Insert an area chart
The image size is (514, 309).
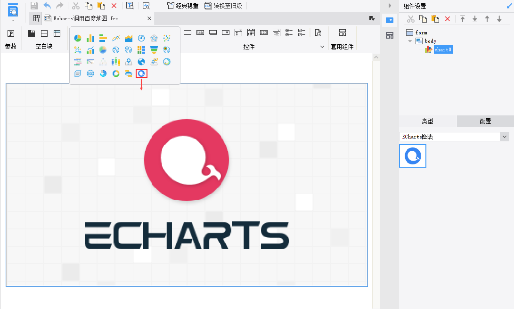point(129,38)
